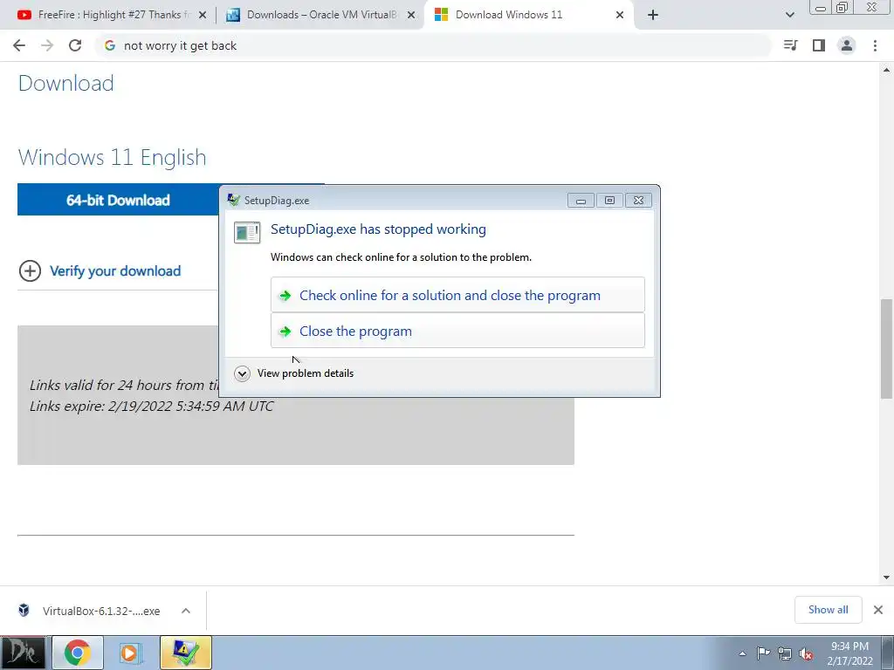Click the Show desktop strip

pyautogui.click(x=888, y=653)
